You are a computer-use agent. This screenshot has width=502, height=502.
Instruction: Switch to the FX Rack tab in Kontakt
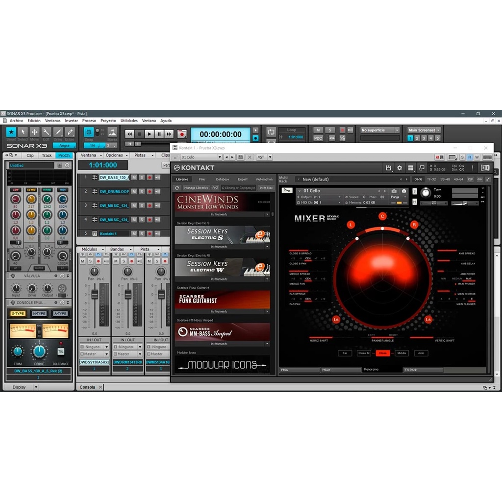423,370
